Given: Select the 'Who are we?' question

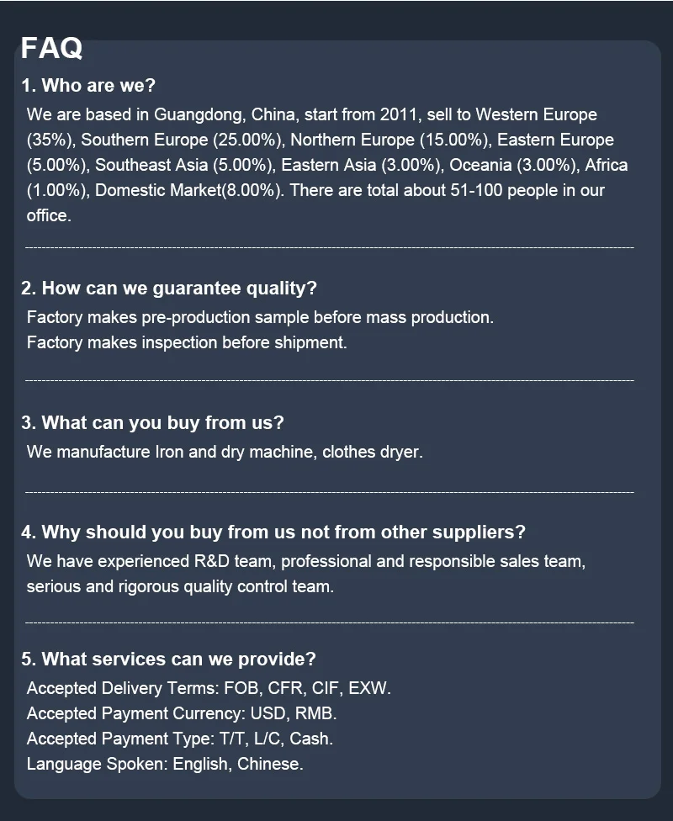Looking at the screenshot, I should (x=88, y=85).
